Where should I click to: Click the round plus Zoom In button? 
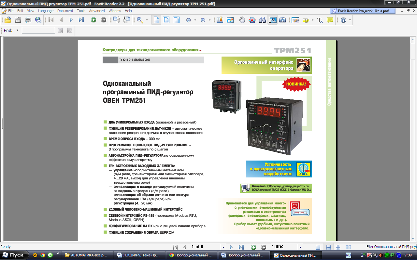click(x=203, y=20)
